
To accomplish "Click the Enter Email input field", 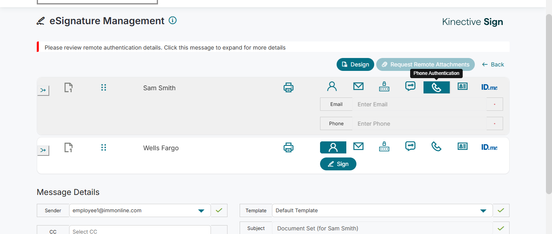I will (419, 104).
